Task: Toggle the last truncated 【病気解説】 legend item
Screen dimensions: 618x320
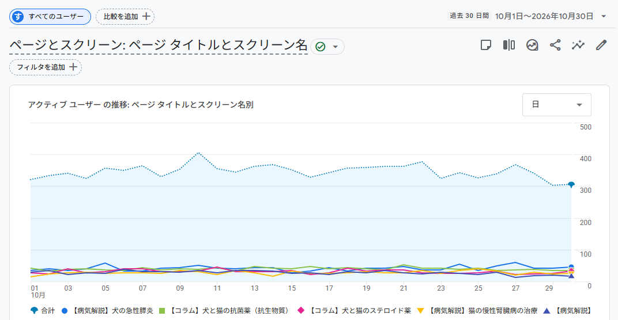Action: pyautogui.click(x=567, y=311)
